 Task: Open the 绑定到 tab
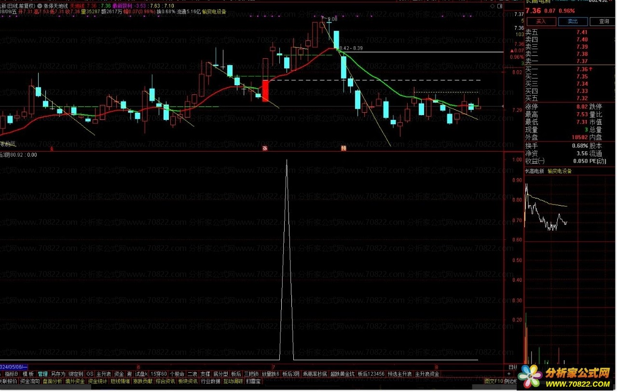75,374
